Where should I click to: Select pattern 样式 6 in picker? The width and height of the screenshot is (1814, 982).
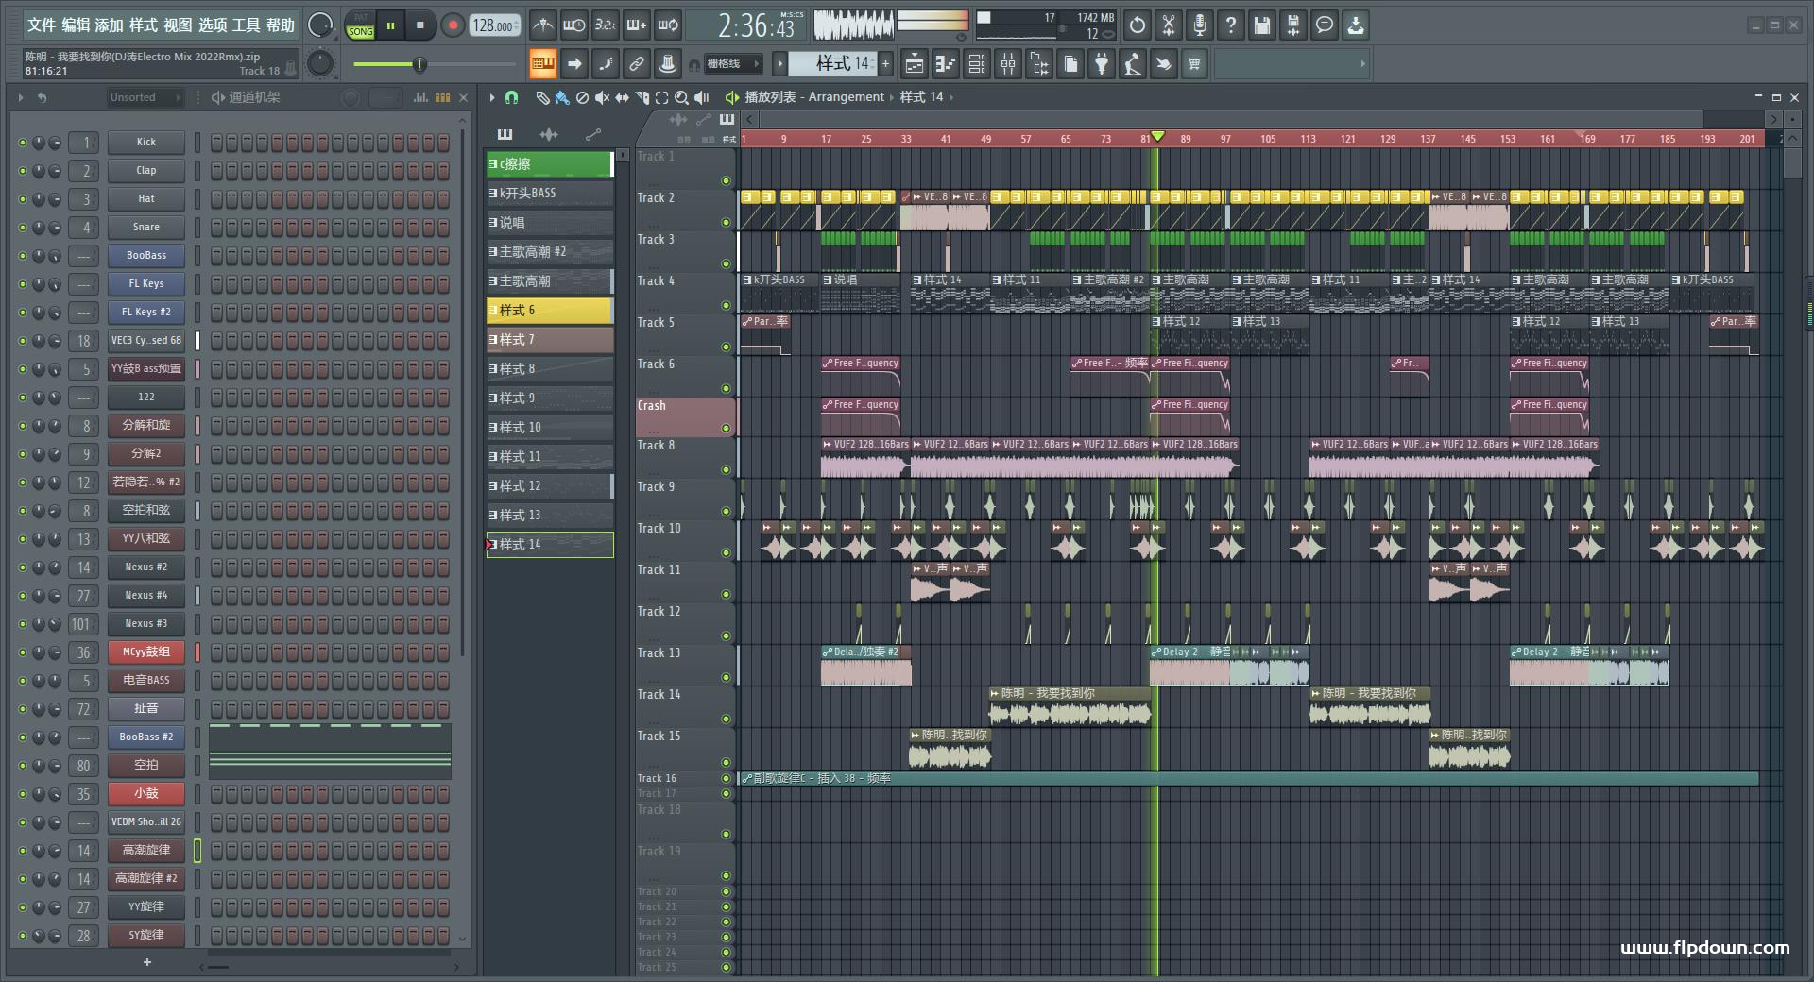[x=549, y=311]
